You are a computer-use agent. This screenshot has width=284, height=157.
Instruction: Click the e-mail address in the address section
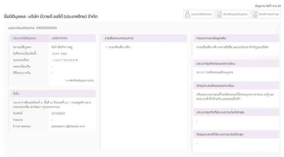click(68, 126)
